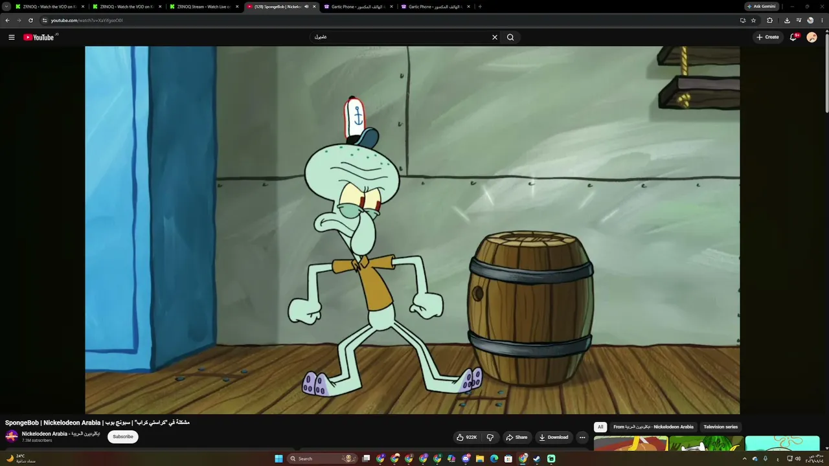This screenshot has height=466, width=829.
Task: Open YouTube notifications bell
Action: coord(793,38)
